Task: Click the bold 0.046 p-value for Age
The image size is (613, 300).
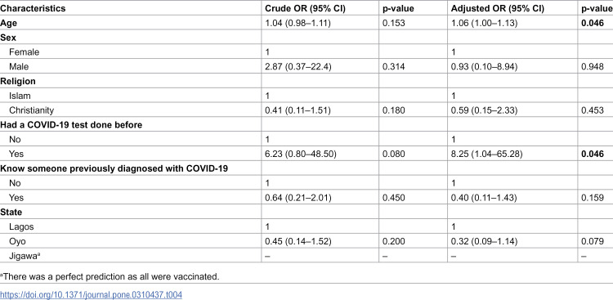Action: [593, 23]
